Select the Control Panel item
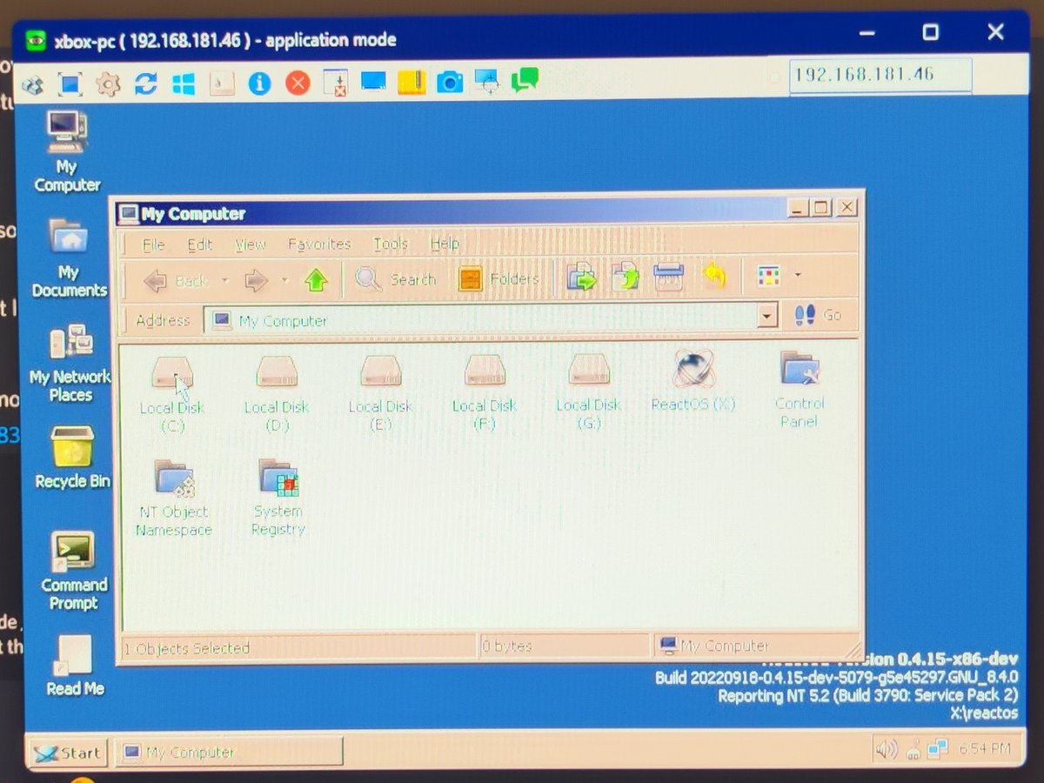Image resolution: width=1044 pixels, height=783 pixels. click(x=800, y=389)
